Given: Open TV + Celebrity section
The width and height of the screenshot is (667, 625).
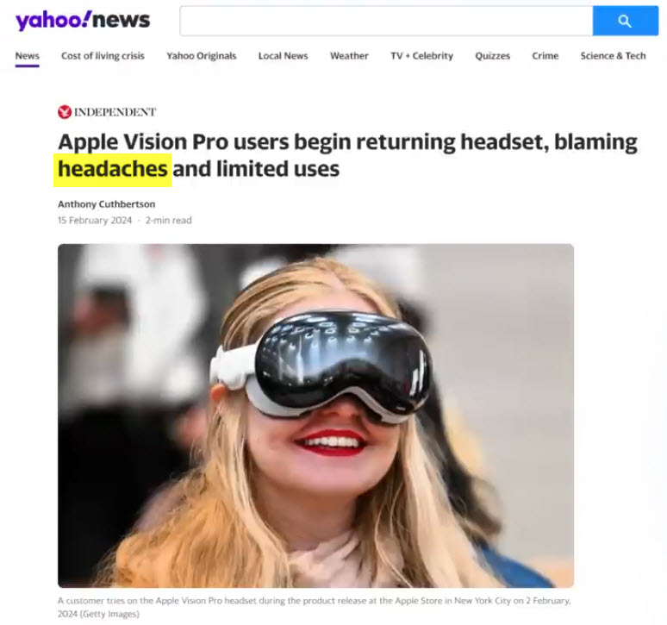Looking at the screenshot, I should click(422, 56).
